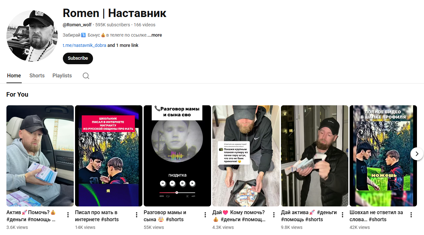This screenshot has width=424, height=235.
Task: Open three-dot menu for 'Дай актива' video
Action: pos(343,215)
